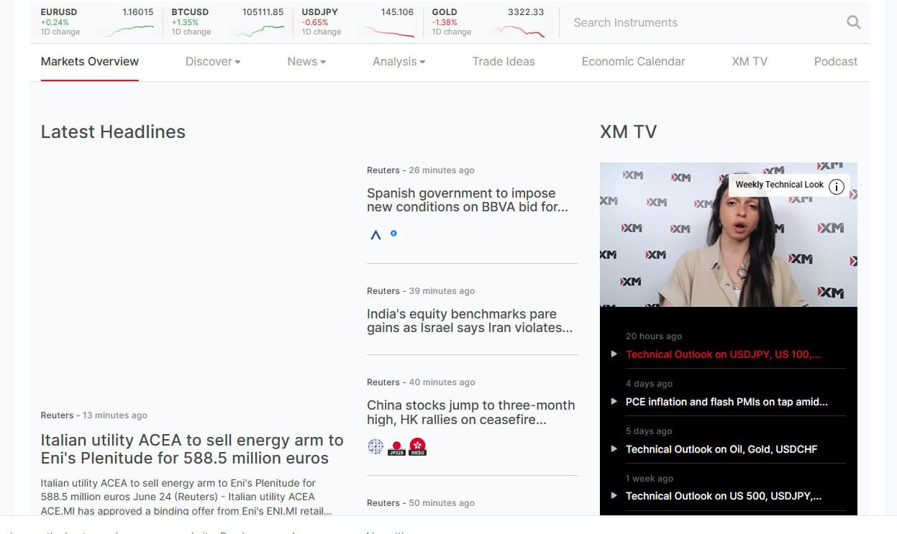Screen dimensions: 897x534
Task: Expand the Analysis dropdown menu
Action: (x=399, y=62)
